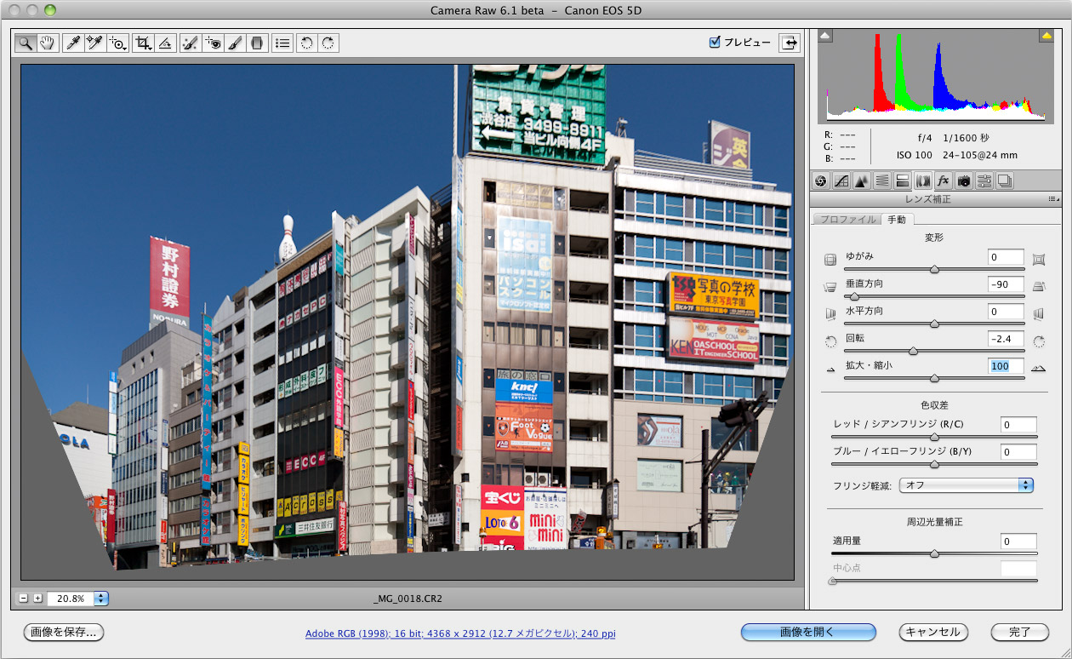The width and height of the screenshot is (1072, 659).
Task: Select the Red Eye Removal tool
Action: (x=213, y=43)
